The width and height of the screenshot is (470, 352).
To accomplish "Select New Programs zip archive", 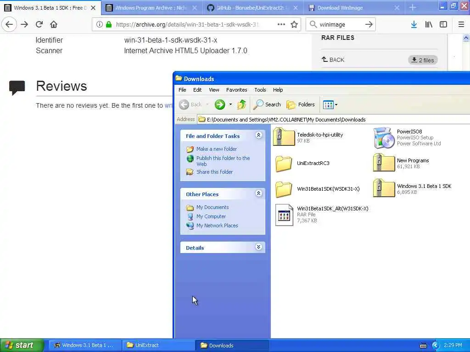I will pos(402,163).
